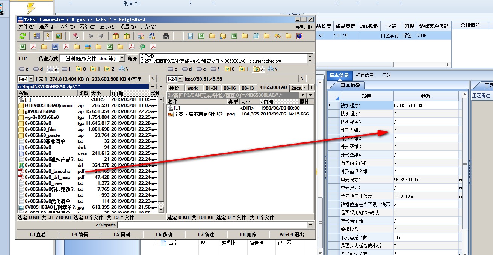Image resolution: width=493 pixels, height=255 pixels.
Task: Click the unpack files icon
Action: point(127,36)
